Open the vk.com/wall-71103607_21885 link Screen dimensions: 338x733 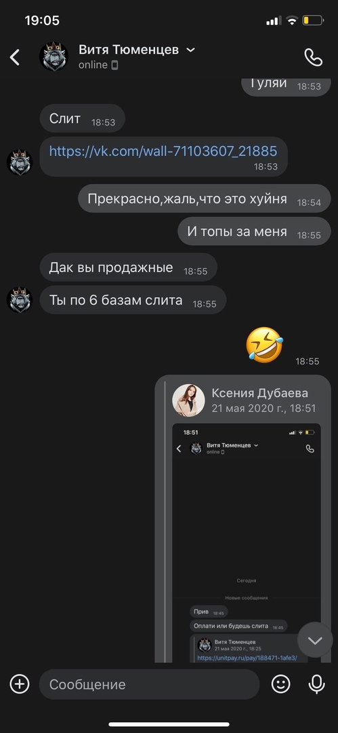(x=163, y=151)
